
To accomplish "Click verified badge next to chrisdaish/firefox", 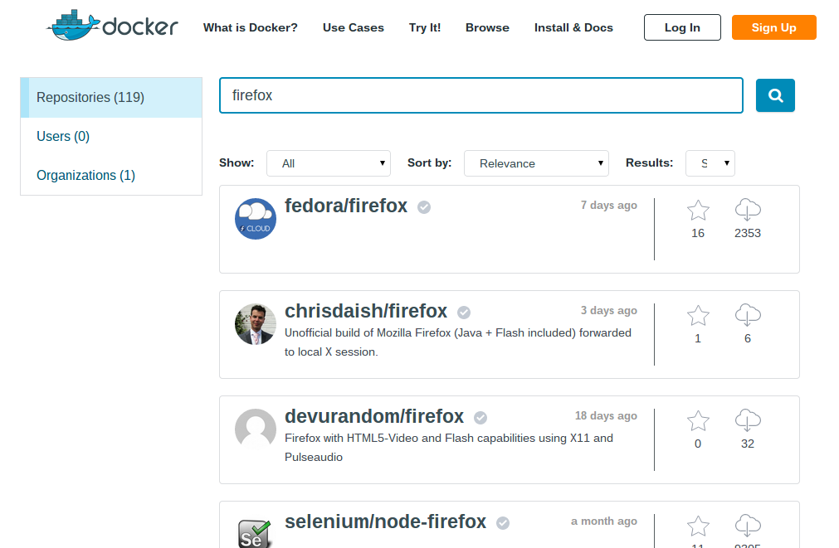I will pyautogui.click(x=464, y=313).
